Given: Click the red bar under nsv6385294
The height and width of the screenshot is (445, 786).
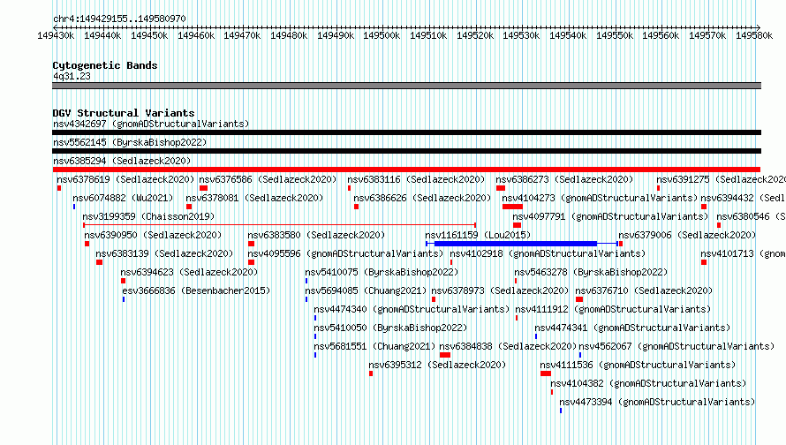Looking at the screenshot, I should [x=406, y=170].
